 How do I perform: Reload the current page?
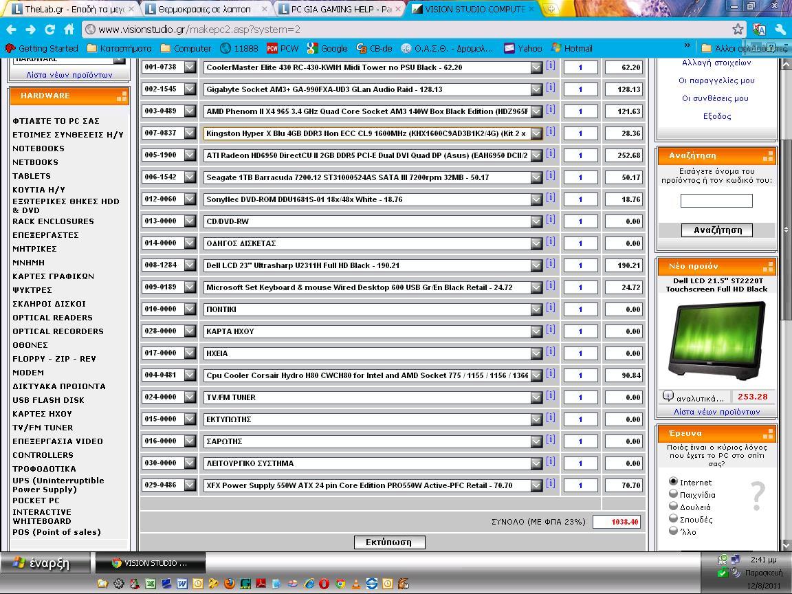pos(49,30)
